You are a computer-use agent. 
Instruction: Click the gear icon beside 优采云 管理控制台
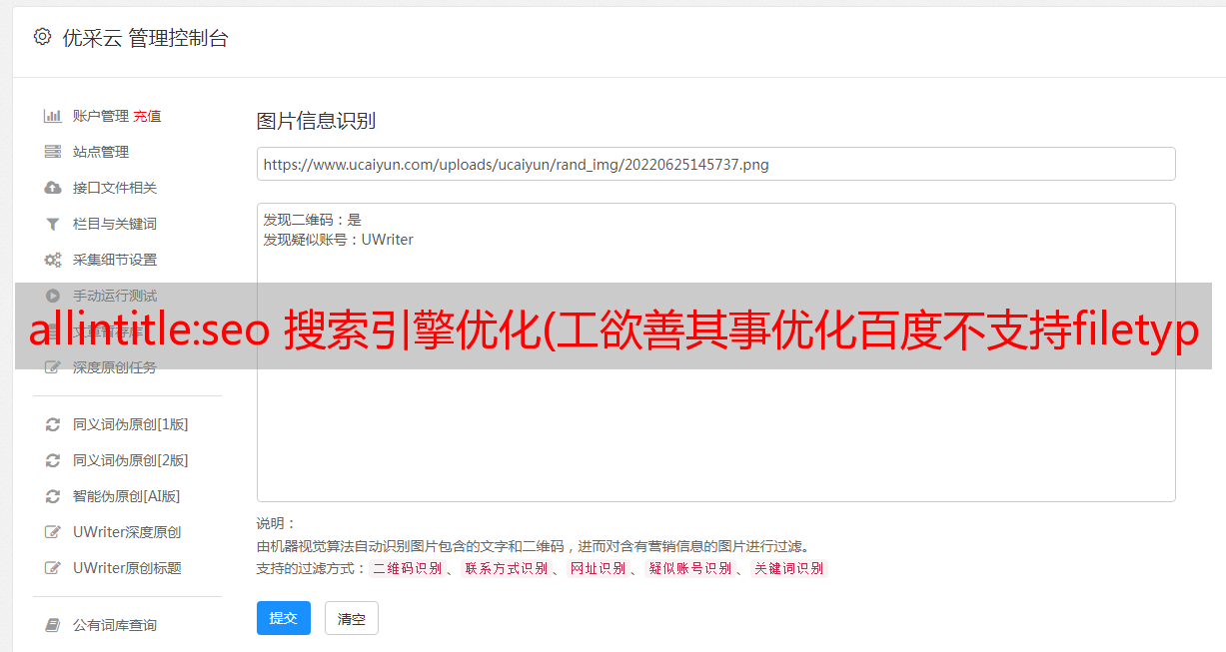42,37
